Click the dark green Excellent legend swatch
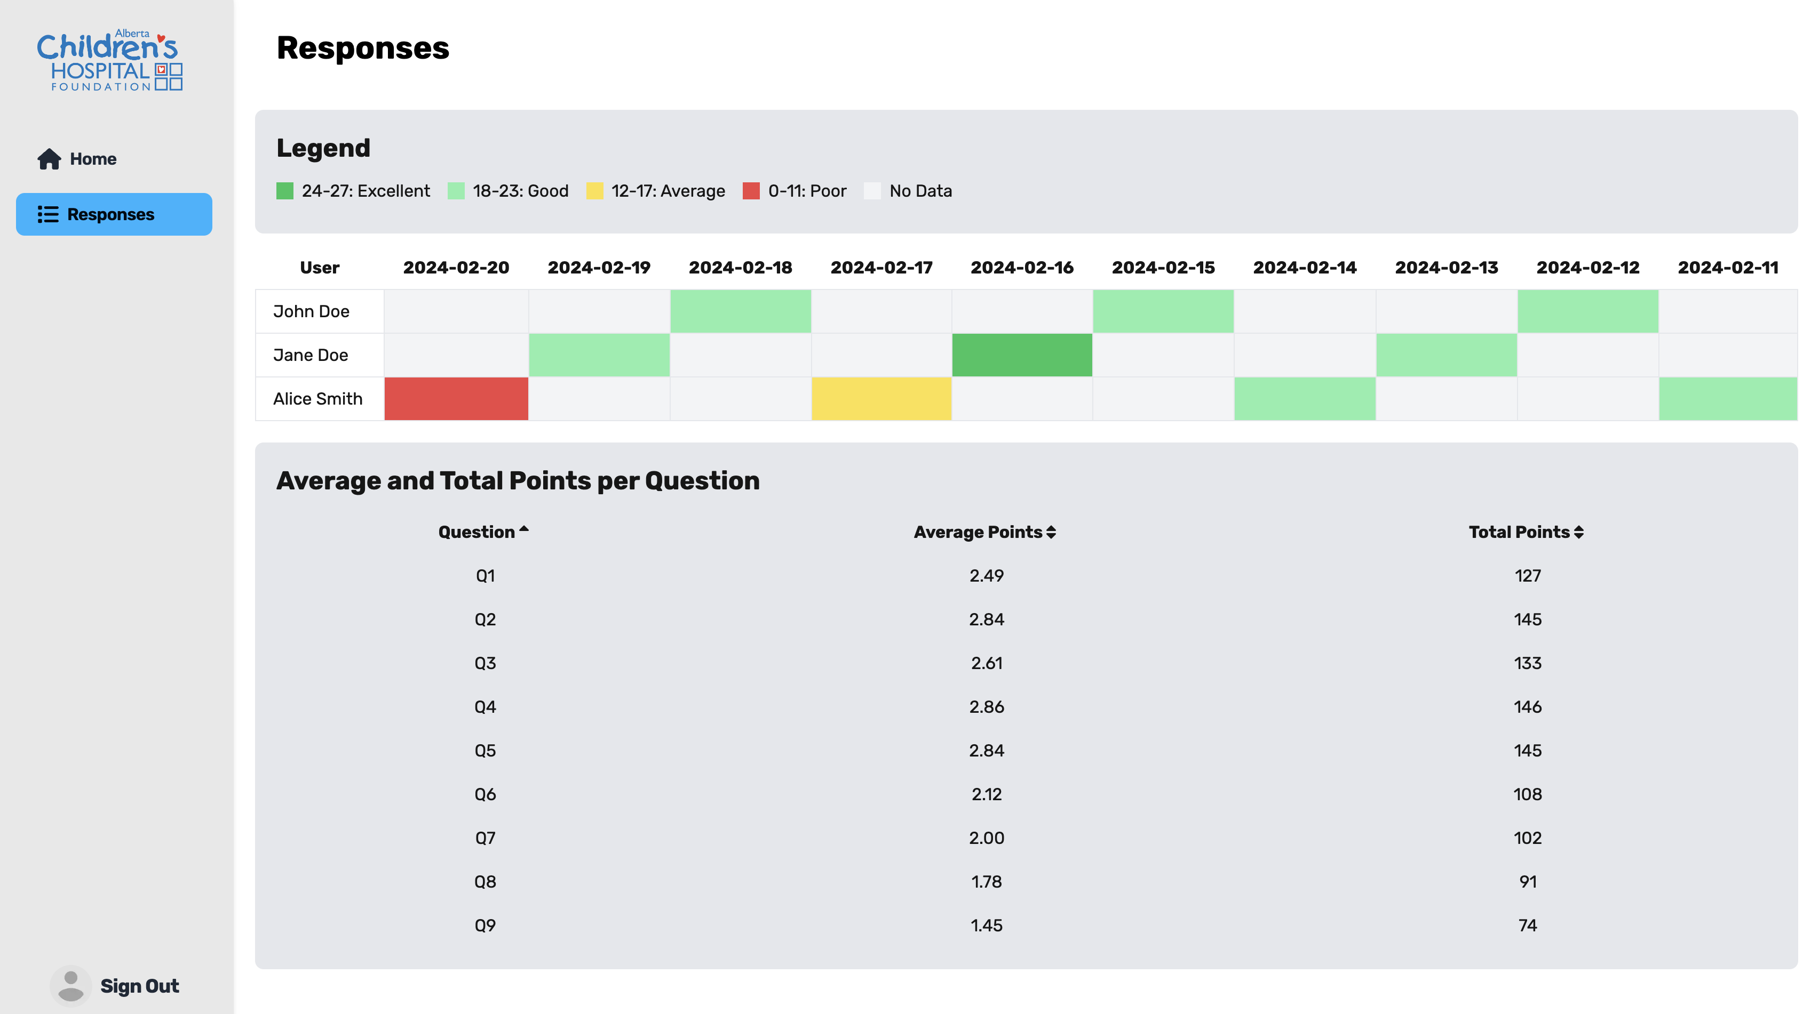This screenshot has height=1014, width=1811. [x=285, y=191]
